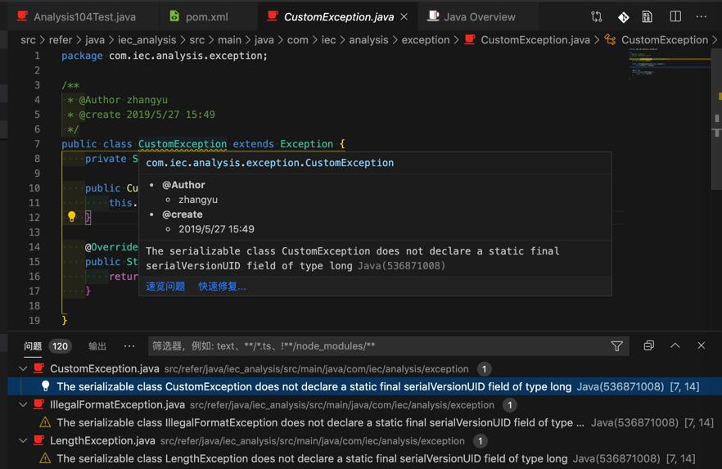The height and width of the screenshot is (469, 722).
Task: Click the 快速修复 quick fix link
Action: [222, 286]
